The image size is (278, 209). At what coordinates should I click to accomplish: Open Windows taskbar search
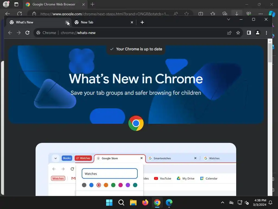[x=121, y=202]
